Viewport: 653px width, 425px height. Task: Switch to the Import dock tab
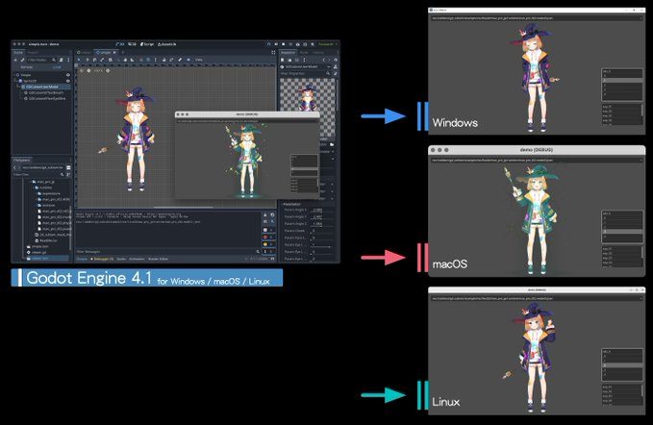pos(33,53)
